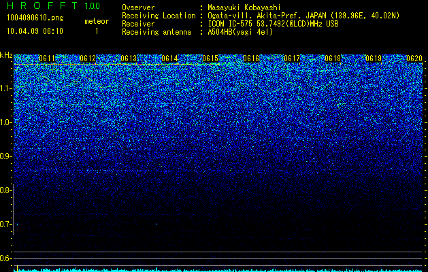Viewport: 428px width, 272px height.
Task: Click the Receiving antenna field label
Action: tap(157, 32)
